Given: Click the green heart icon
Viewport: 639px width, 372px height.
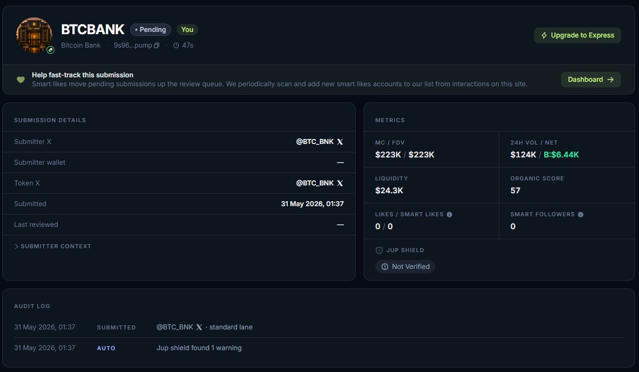Looking at the screenshot, I should coord(21,80).
